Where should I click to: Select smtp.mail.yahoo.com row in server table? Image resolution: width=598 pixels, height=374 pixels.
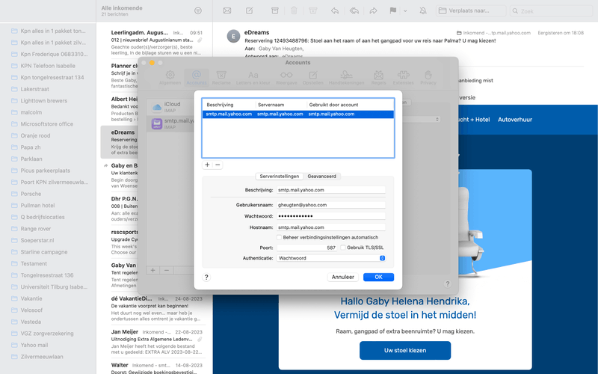[298, 114]
